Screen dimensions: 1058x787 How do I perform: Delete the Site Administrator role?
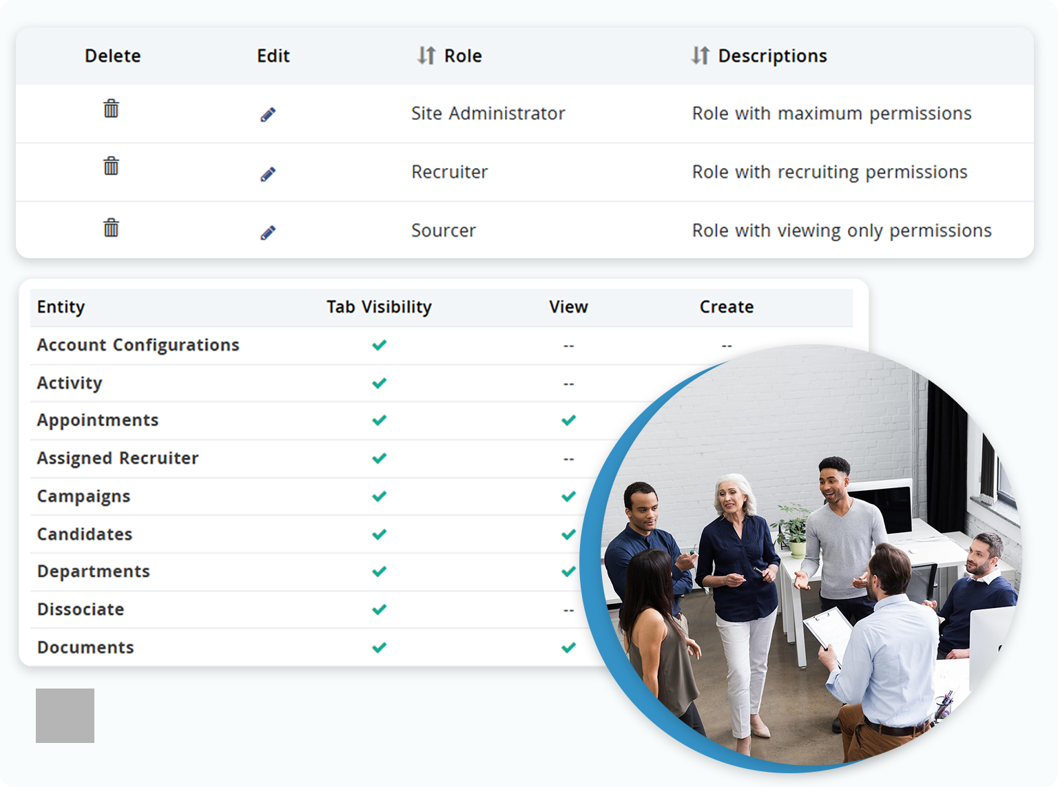click(x=111, y=108)
